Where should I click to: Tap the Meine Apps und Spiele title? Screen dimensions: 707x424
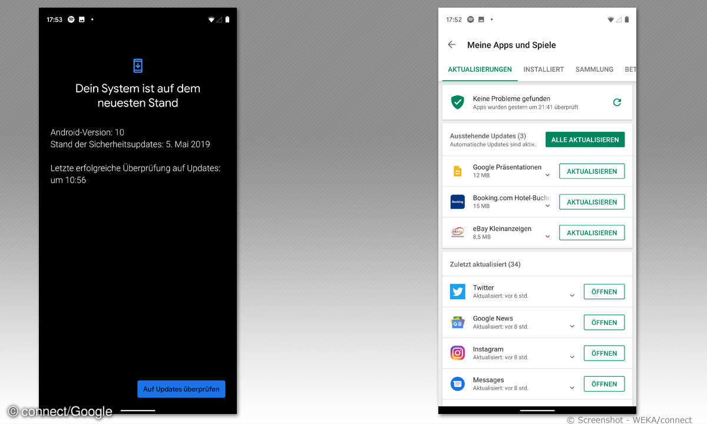coord(511,45)
